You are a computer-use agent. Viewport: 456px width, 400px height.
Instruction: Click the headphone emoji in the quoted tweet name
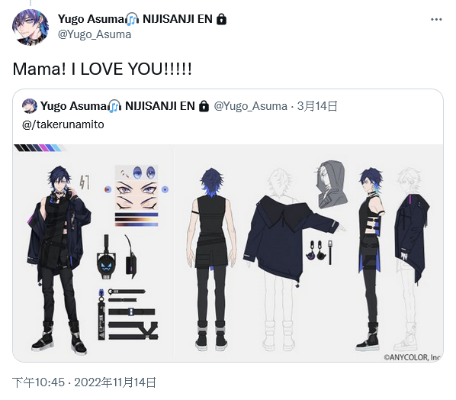click(x=114, y=106)
